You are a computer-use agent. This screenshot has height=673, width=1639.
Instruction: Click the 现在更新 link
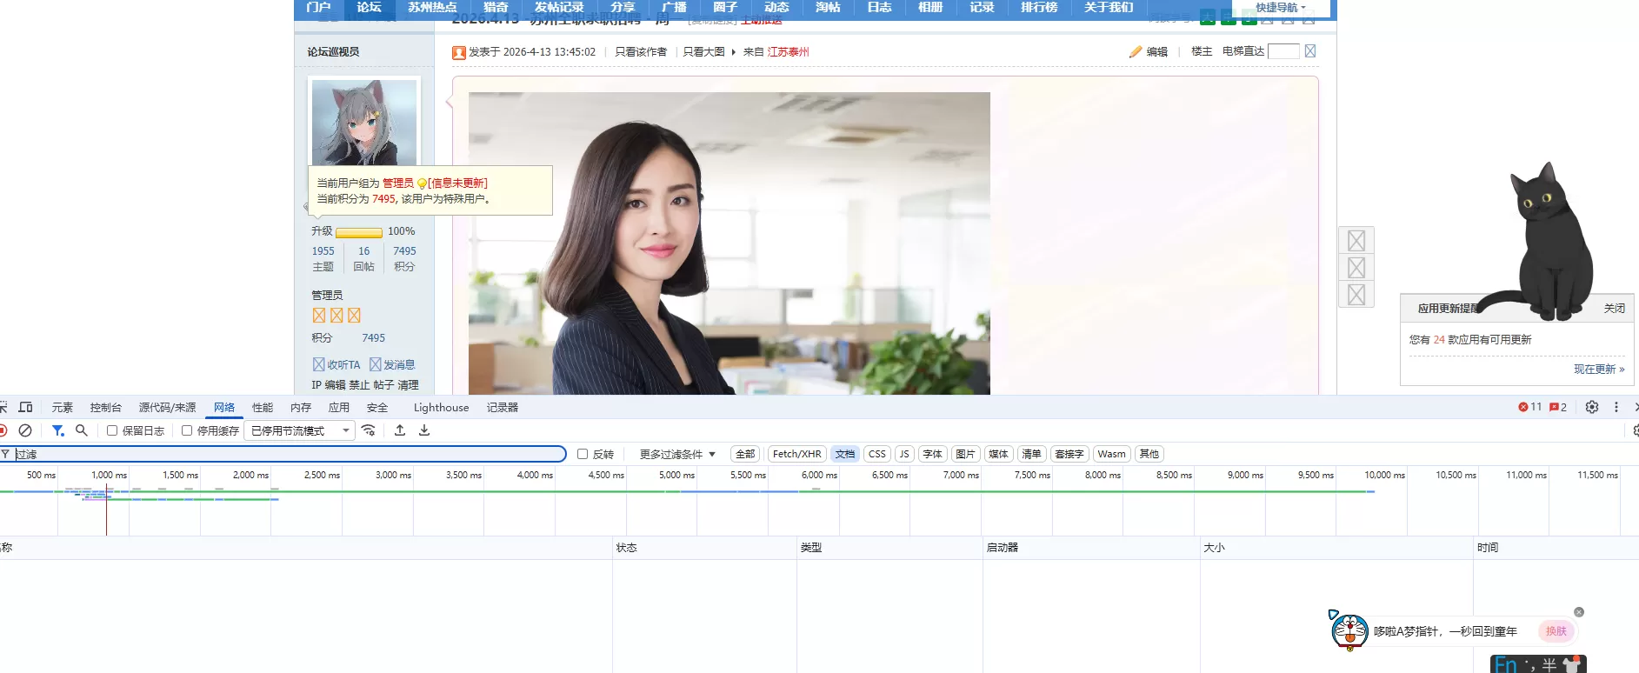(1598, 369)
